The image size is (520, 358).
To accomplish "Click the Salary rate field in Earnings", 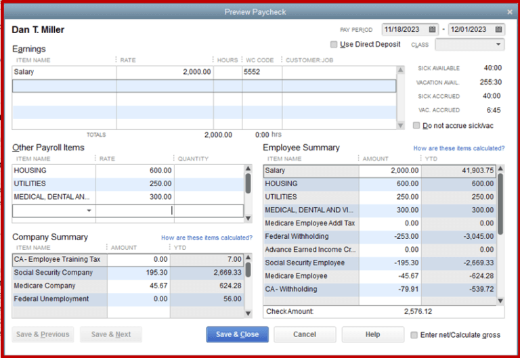I will pyautogui.click(x=165, y=72).
